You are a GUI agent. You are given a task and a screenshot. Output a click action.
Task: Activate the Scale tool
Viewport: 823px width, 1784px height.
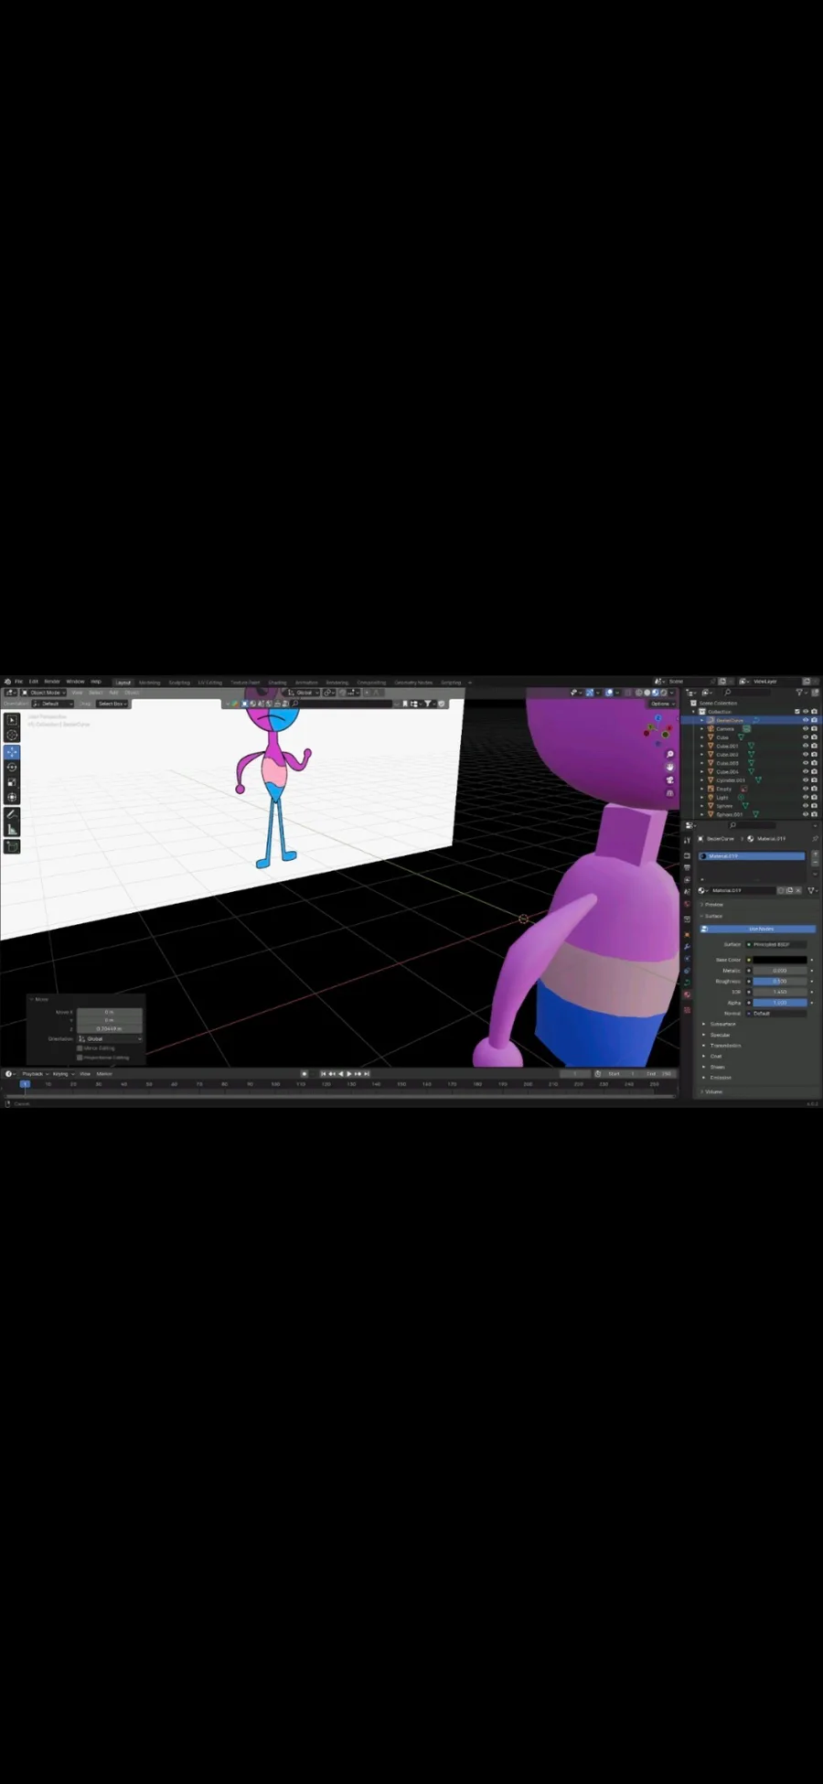pos(12,782)
